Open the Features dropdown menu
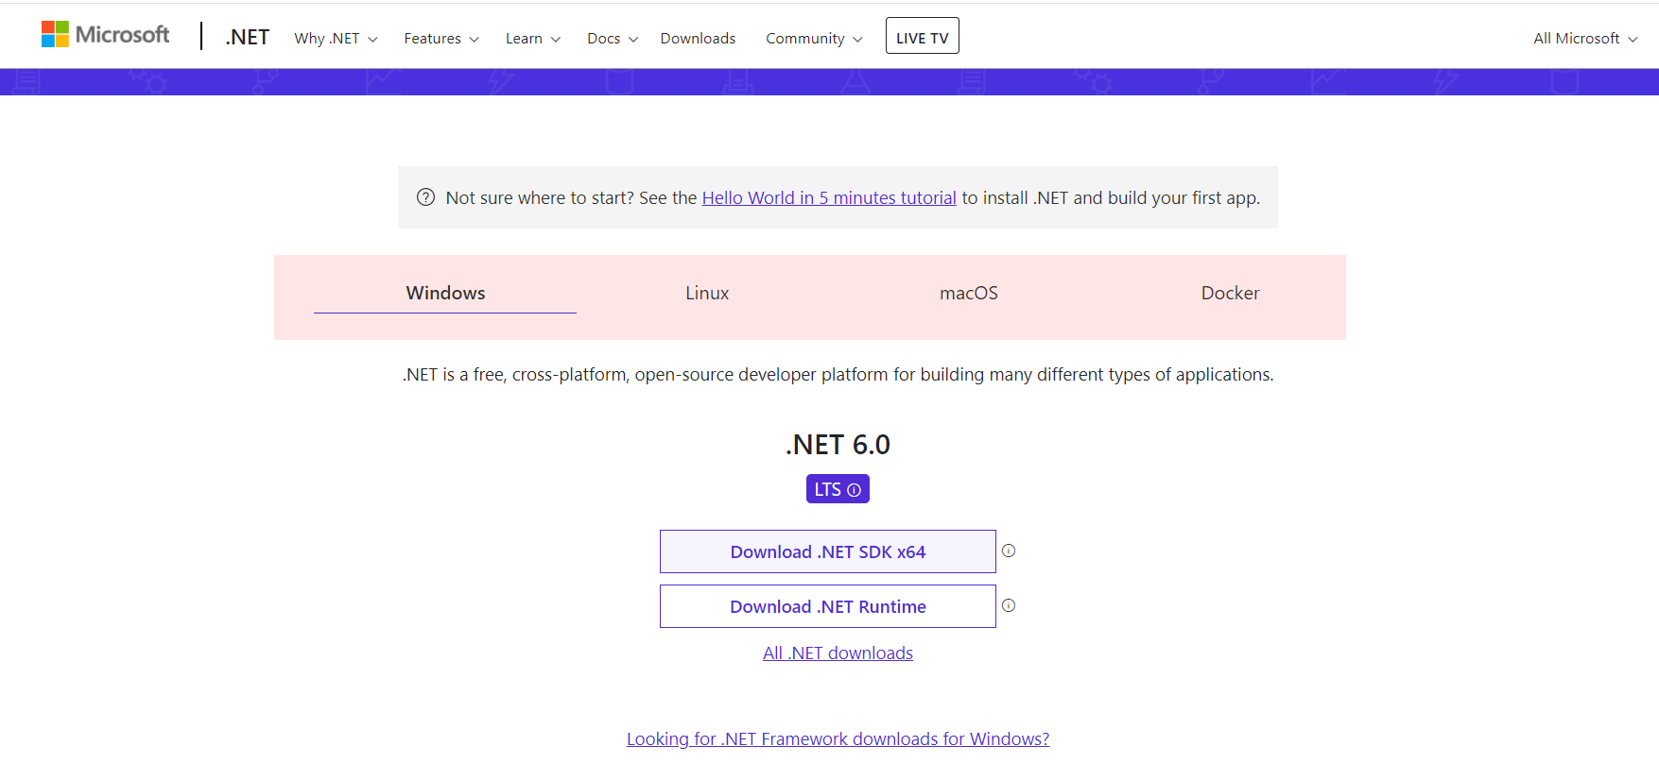This screenshot has height=780, width=1659. 441,39
